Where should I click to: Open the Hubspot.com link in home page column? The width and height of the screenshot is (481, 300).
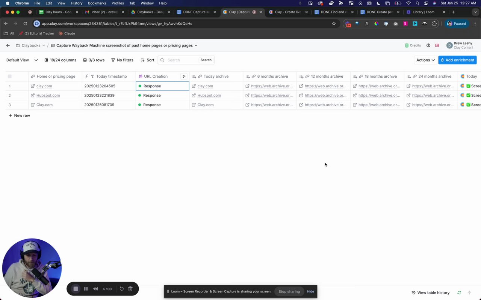48,96
